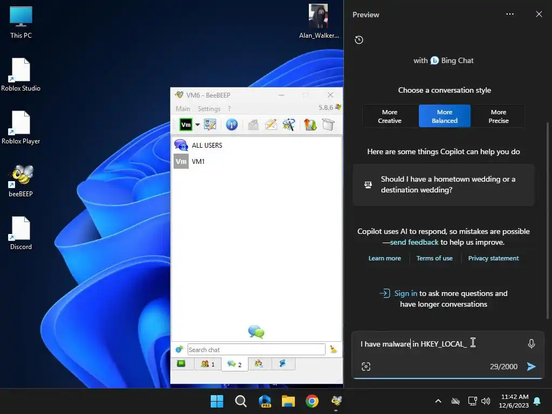552x414 pixels.
Task: Click the blue broadcast antenna icon
Action: coord(232,125)
